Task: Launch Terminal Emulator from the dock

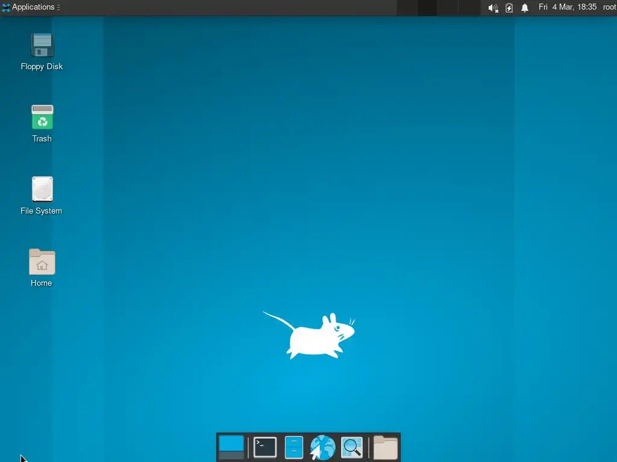Action: click(x=265, y=447)
